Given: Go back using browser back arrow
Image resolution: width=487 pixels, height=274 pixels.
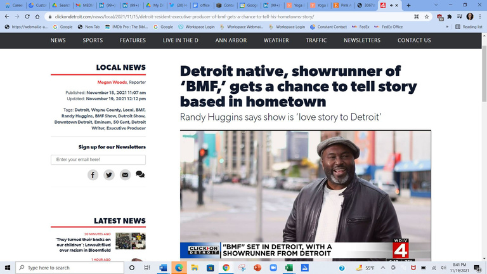Looking at the screenshot, I should (x=6, y=16).
